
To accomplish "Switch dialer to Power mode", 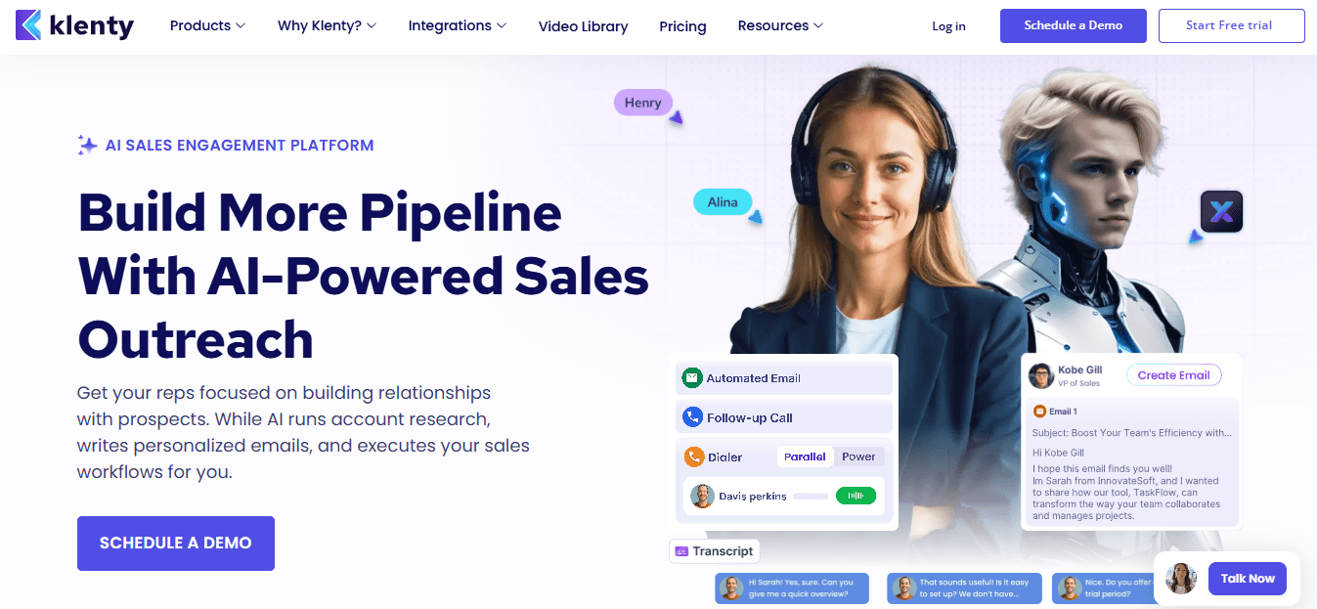I will click(x=858, y=457).
